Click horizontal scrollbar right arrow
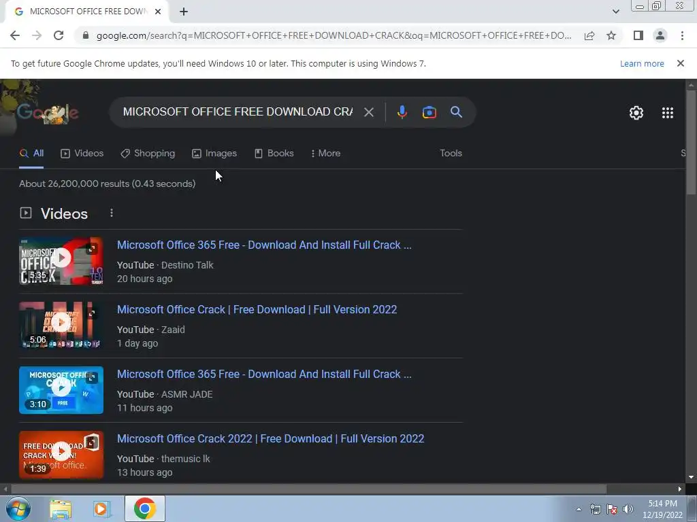 (680, 489)
